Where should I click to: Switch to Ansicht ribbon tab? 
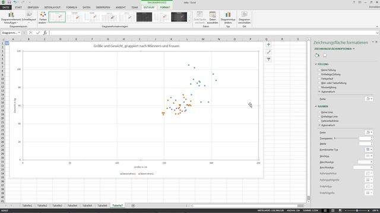[x=121, y=8]
